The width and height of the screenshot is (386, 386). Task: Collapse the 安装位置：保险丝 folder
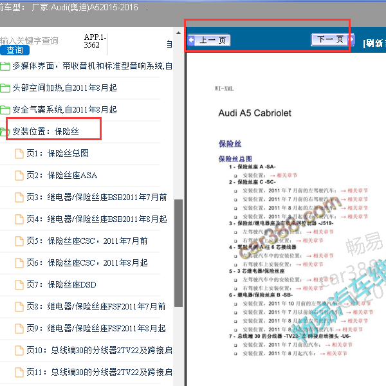click(46, 131)
